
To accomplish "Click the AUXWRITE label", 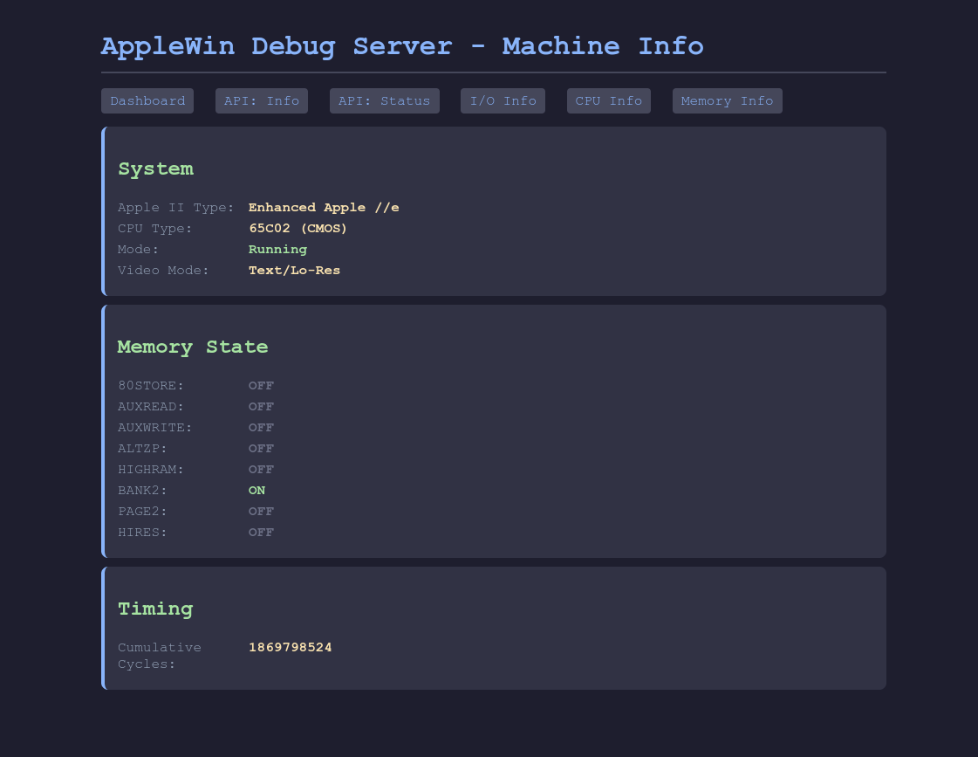I will click(154, 428).
